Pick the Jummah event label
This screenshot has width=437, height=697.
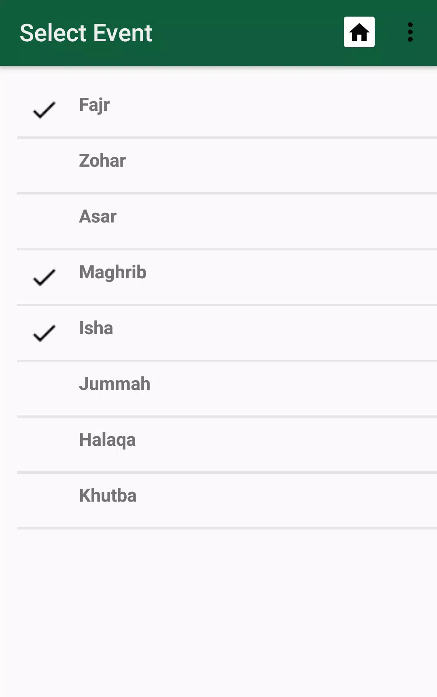115,384
